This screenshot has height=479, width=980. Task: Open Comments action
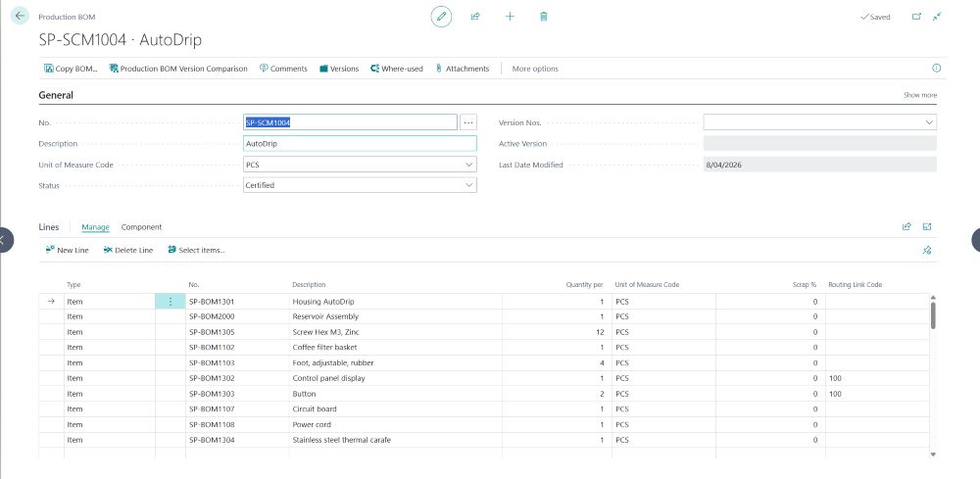pos(283,69)
